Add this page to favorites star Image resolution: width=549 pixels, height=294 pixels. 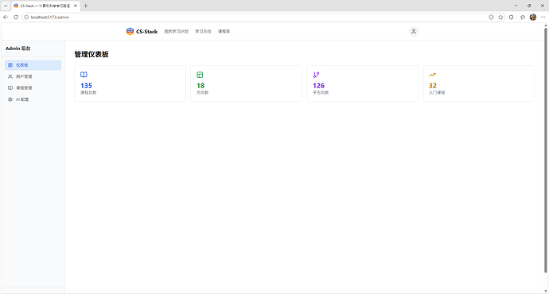click(500, 17)
